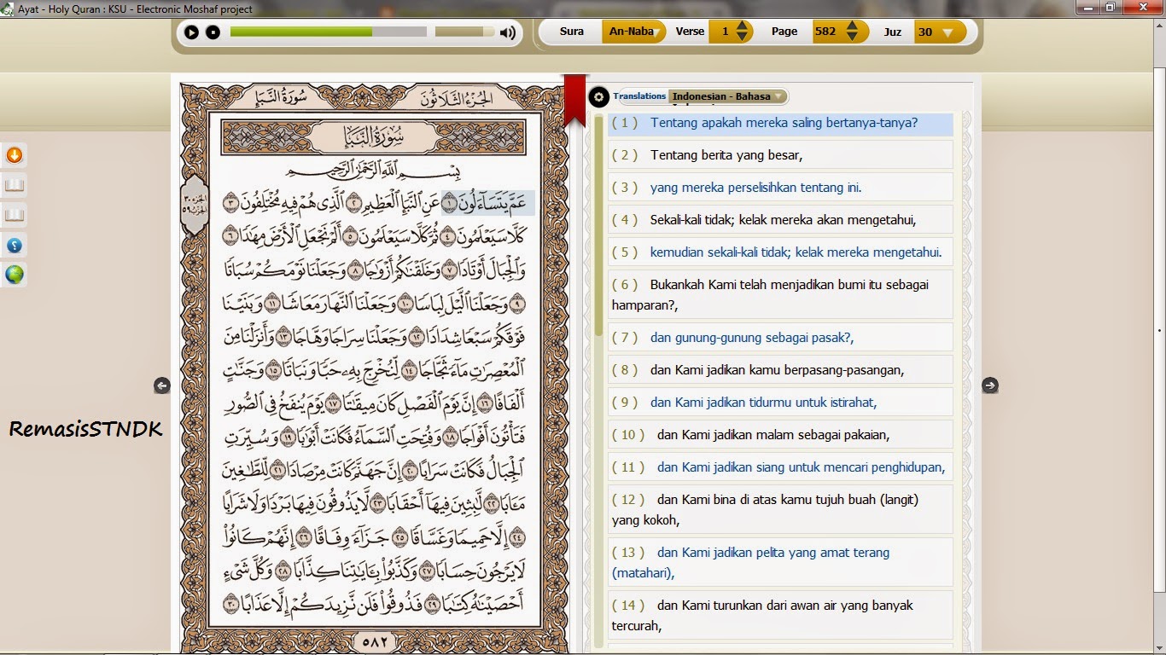Turn the page with the left-pointing arrow button
1166x655 pixels.
pyautogui.click(x=162, y=385)
